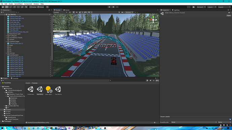Switch to the Lighting tab
The image size is (232, 130).
176,10
